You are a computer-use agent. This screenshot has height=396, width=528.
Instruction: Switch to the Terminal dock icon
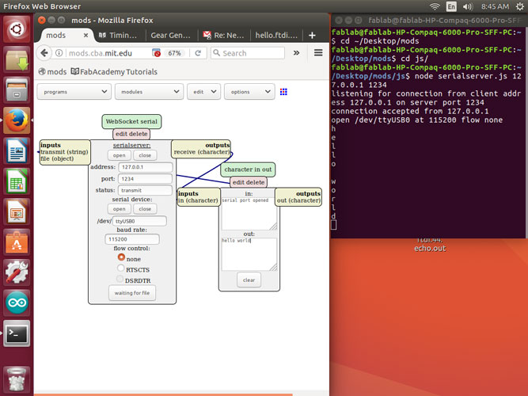point(17,333)
